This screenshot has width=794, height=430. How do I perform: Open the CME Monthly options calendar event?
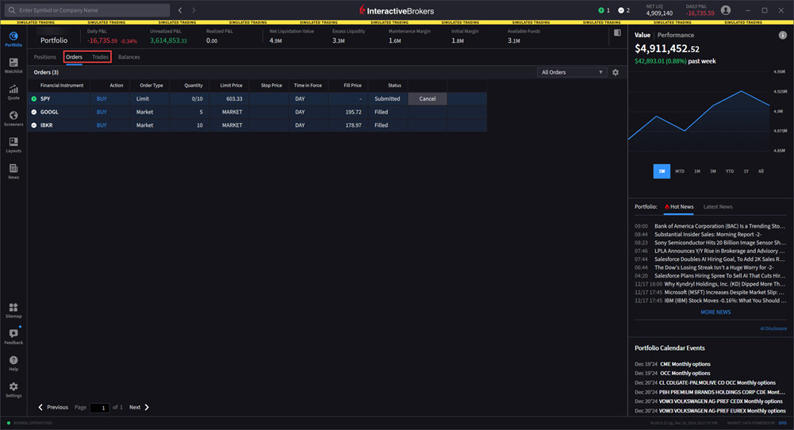click(685, 364)
